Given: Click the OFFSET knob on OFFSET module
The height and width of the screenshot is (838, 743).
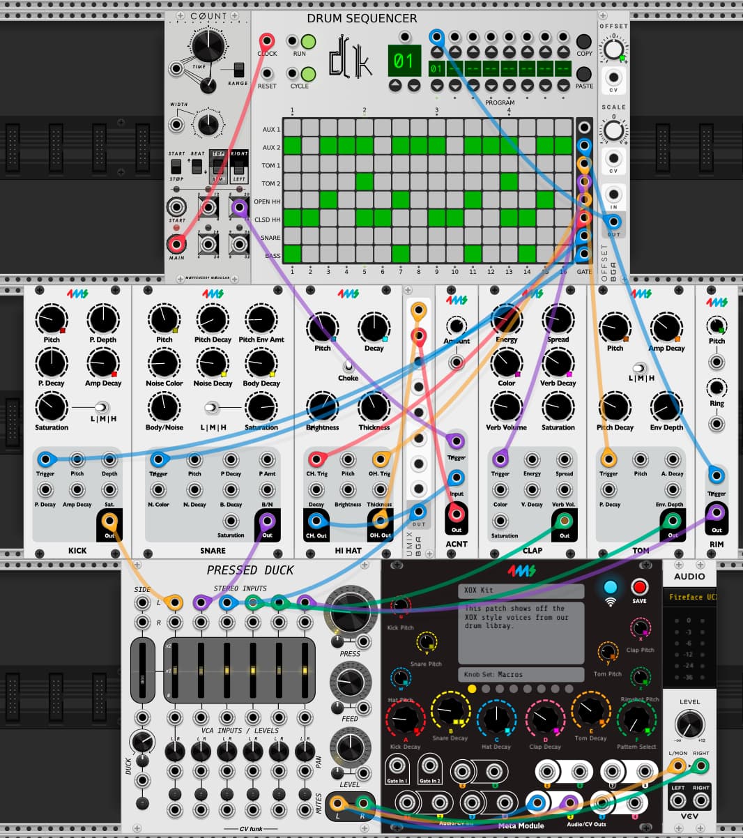Looking at the screenshot, I should tap(613, 49).
